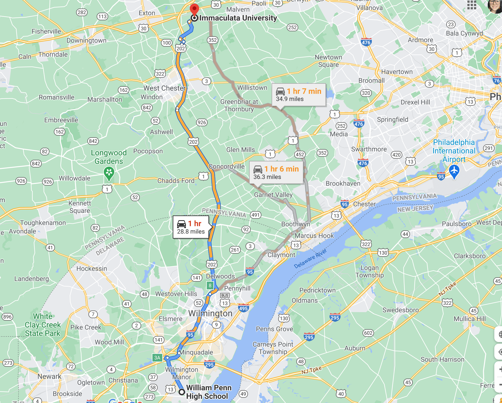This screenshot has width=502, height=403.
Task: Click the Philadelphia International Airport label
Action: pyautogui.click(x=454, y=151)
